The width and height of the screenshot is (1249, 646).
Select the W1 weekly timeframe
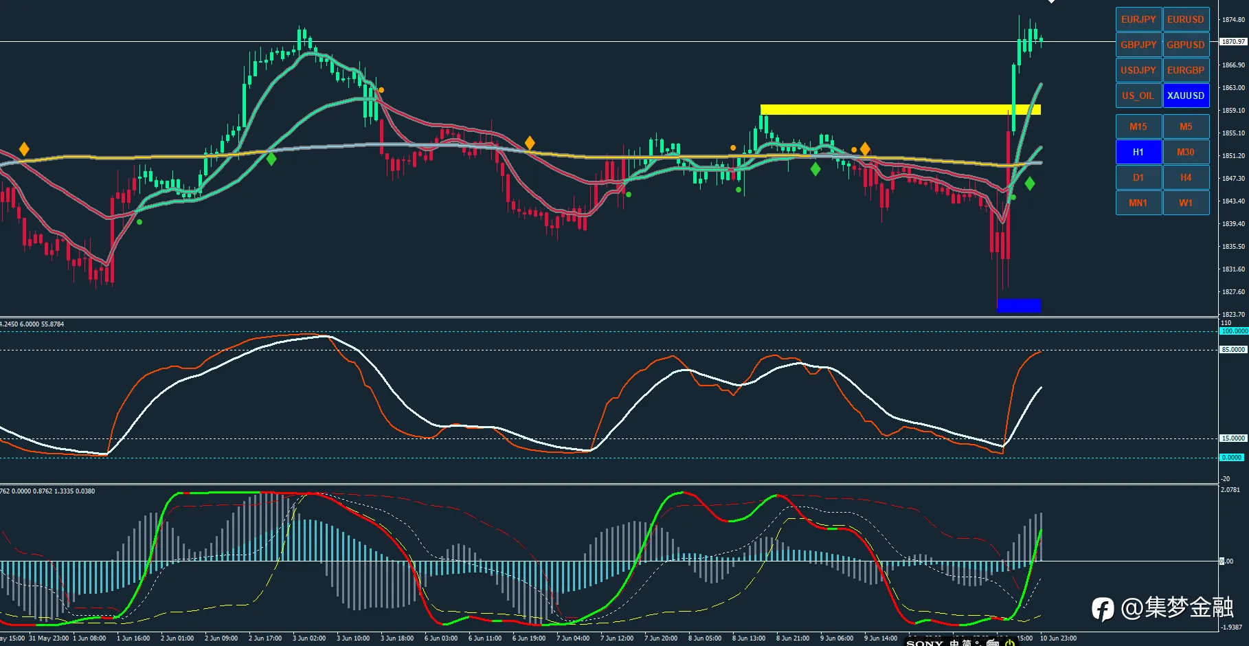point(1186,203)
